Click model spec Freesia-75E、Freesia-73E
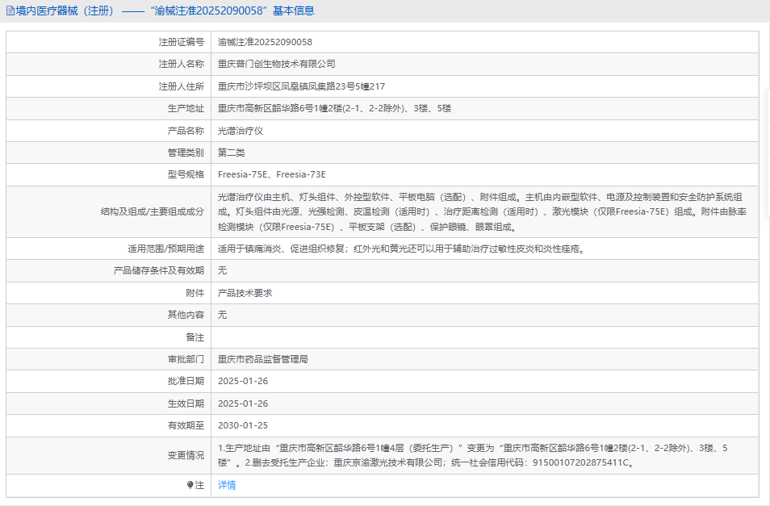770x506 pixels. [272, 175]
